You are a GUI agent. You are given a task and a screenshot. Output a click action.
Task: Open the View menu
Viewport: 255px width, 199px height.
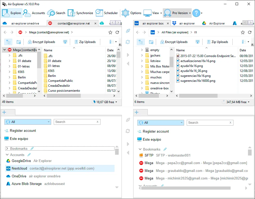tap(152, 13)
